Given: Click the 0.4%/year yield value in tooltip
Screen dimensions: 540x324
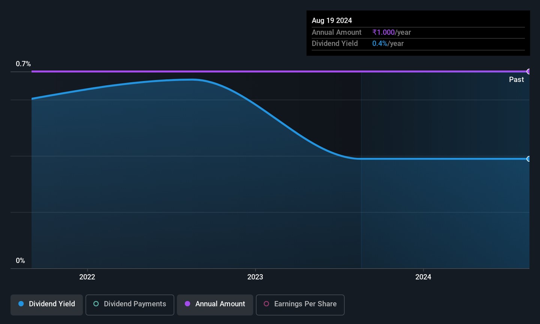Looking at the screenshot, I should pyautogui.click(x=388, y=44).
